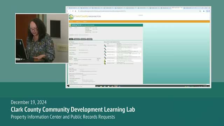Toggle the first checkbox under new construction section
This screenshot has height=126, width=224.
(83, 77)
